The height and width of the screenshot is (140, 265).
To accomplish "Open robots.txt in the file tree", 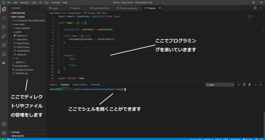I will point(27,55).
